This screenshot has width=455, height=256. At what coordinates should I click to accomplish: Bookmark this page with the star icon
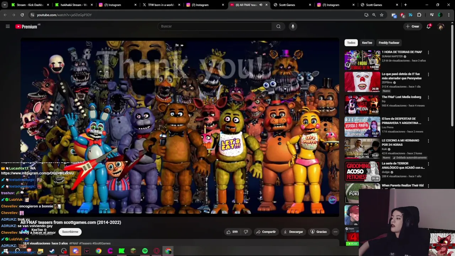[x=381, y=15]
